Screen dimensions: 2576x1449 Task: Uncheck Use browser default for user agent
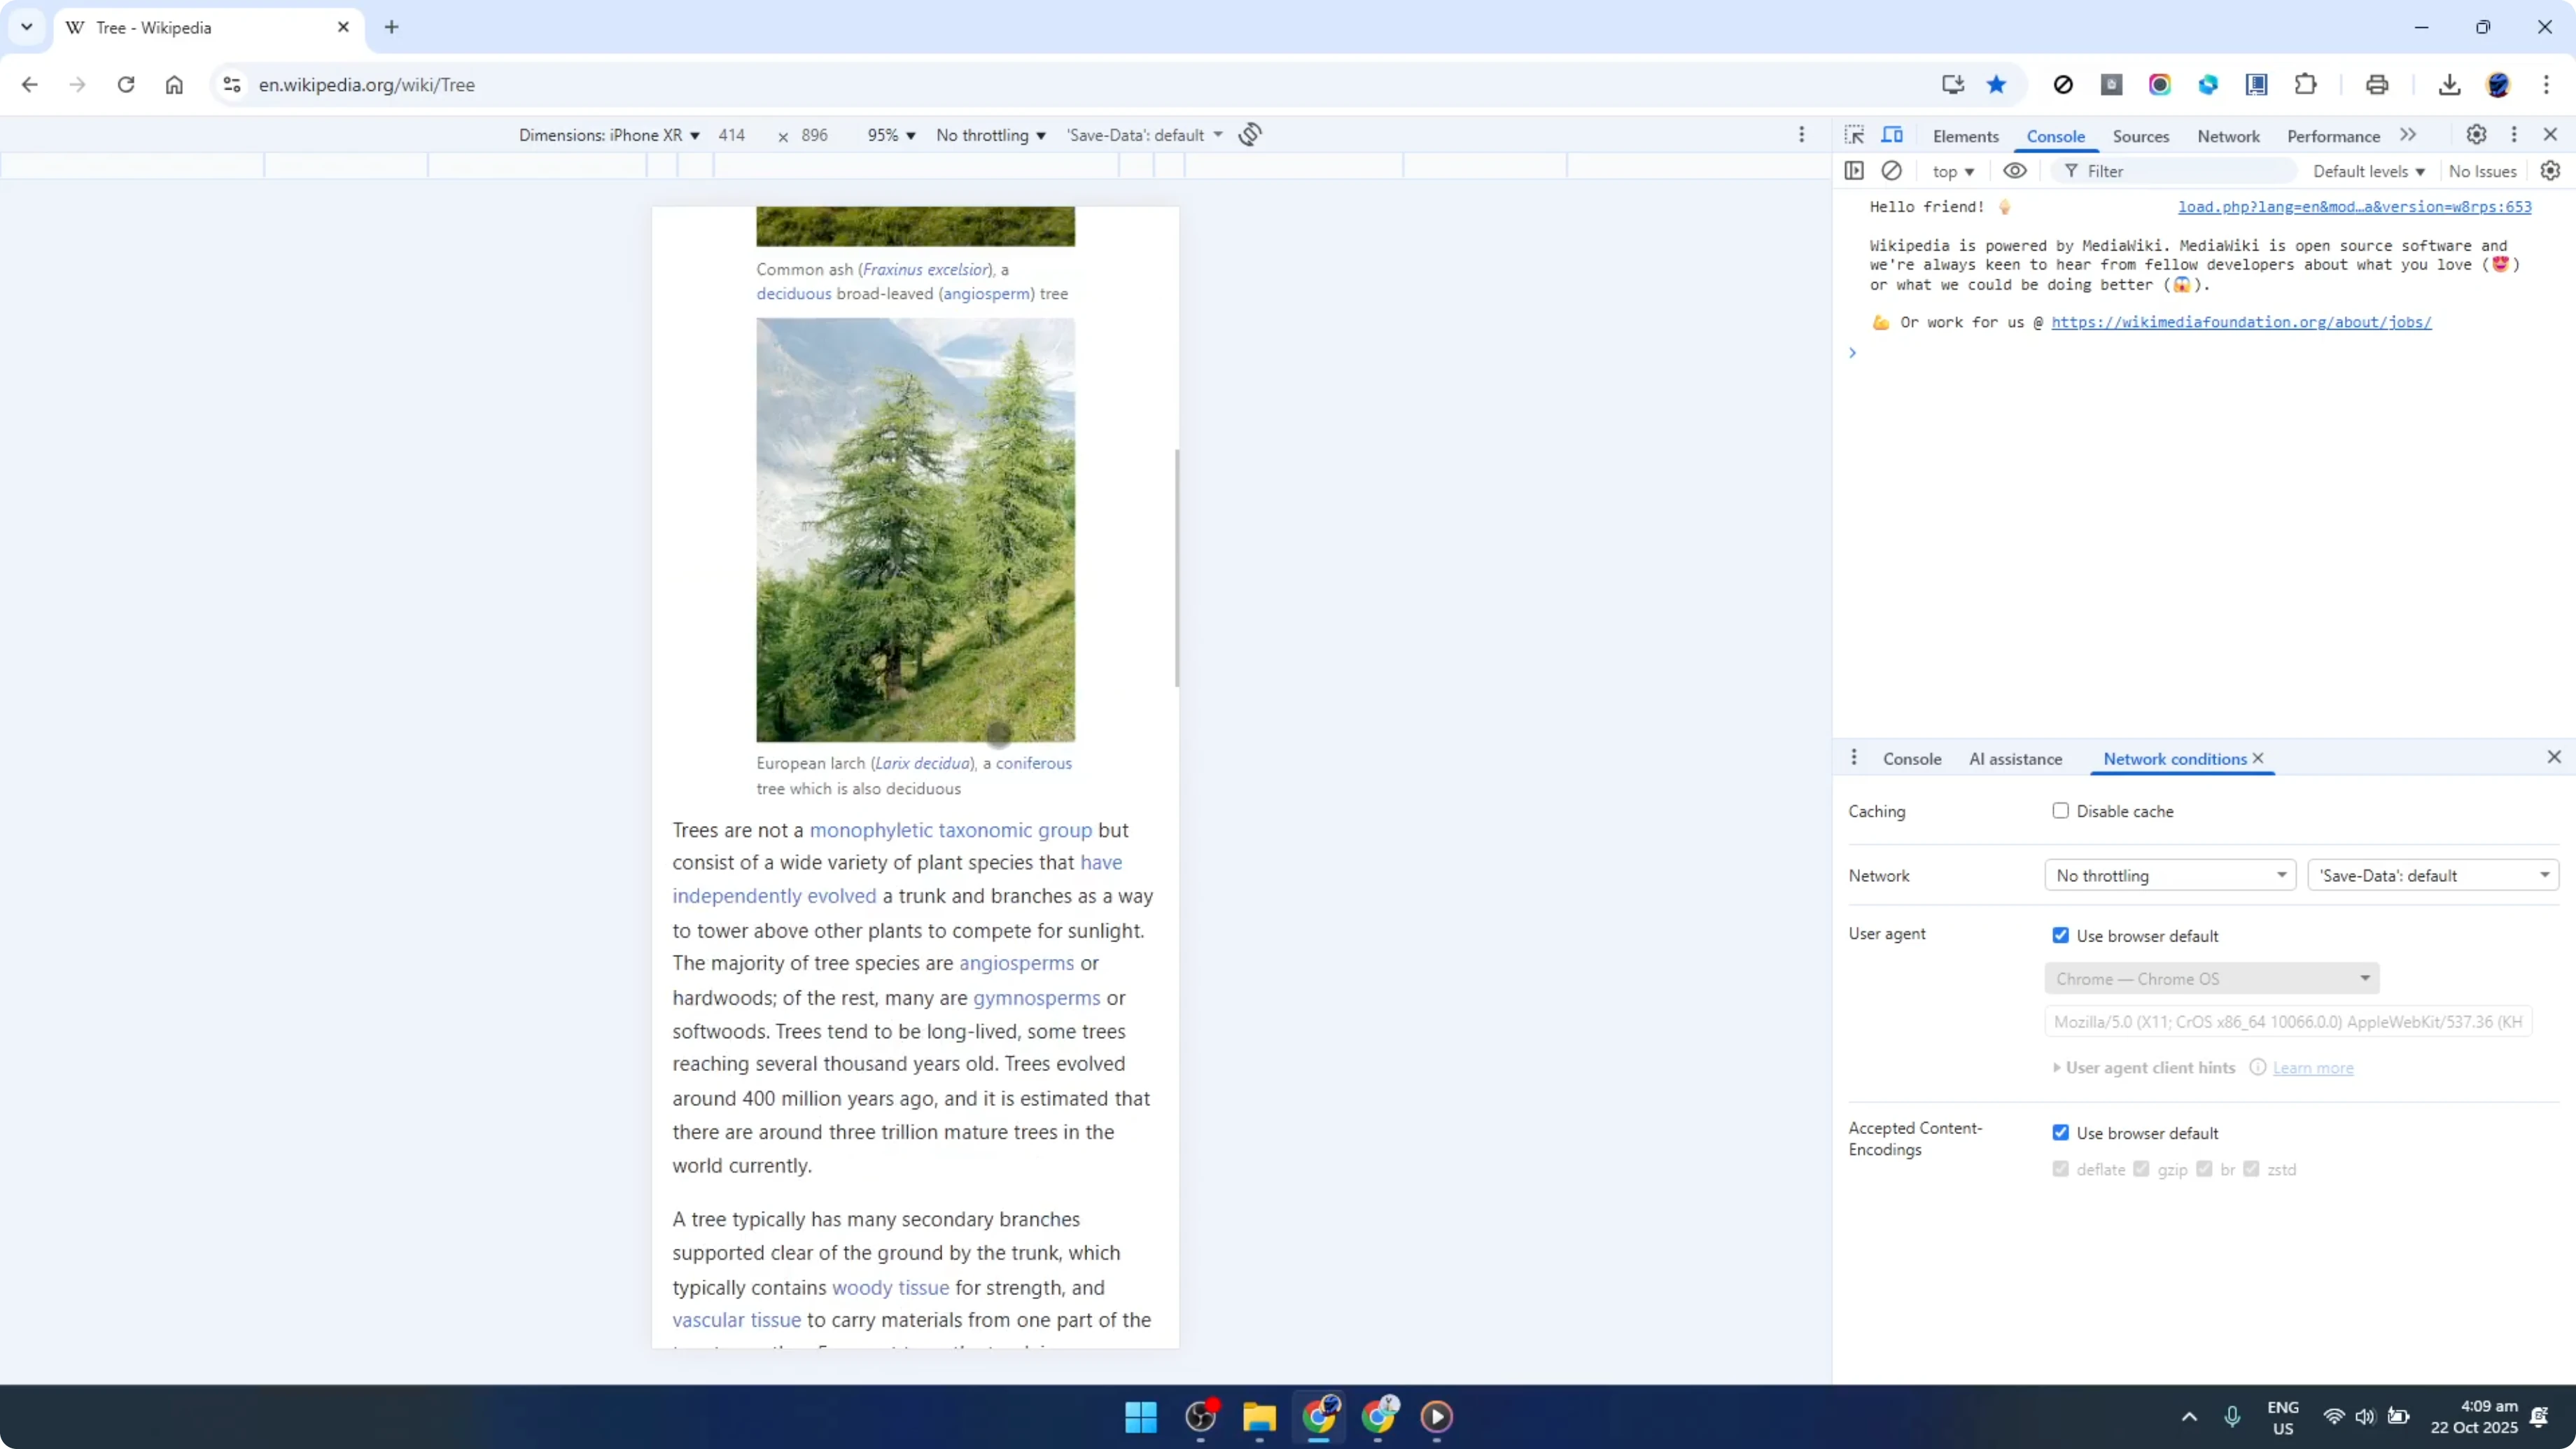point(2060,934)
